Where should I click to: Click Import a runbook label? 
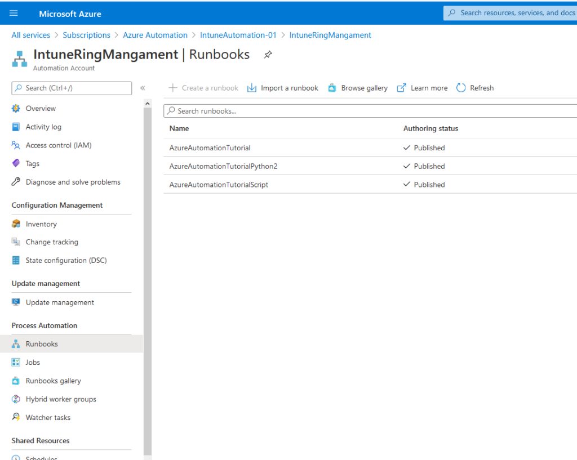pos(290,88)
